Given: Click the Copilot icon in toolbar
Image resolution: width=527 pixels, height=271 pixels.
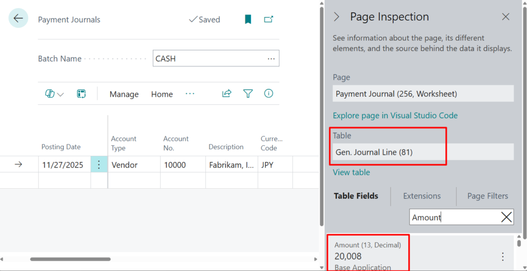Looking at the screenshot, I should tap(50, 94).
